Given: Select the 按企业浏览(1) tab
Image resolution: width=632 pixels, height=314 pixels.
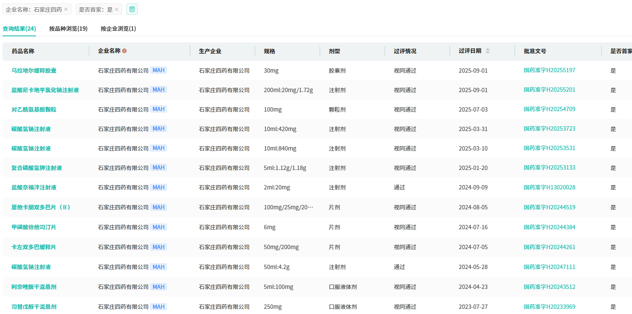Looking at the screenshot, I should point(118,29).
